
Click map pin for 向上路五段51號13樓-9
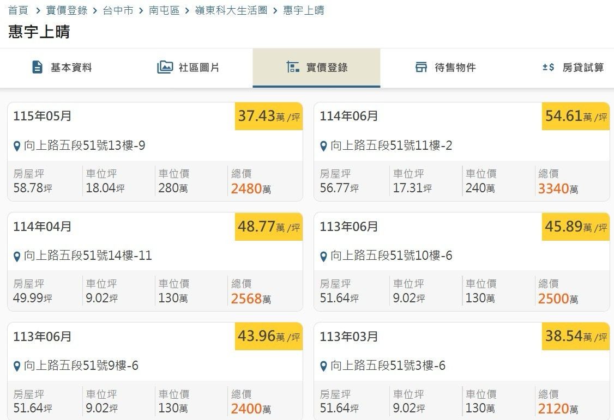coord(17,146)
